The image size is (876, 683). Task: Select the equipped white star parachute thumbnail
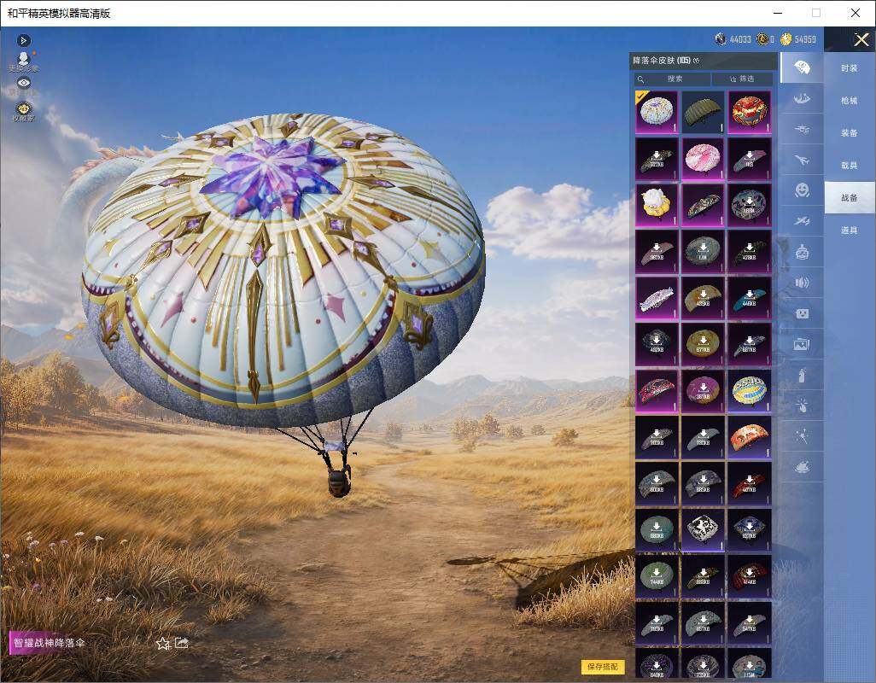pos(657,112)
